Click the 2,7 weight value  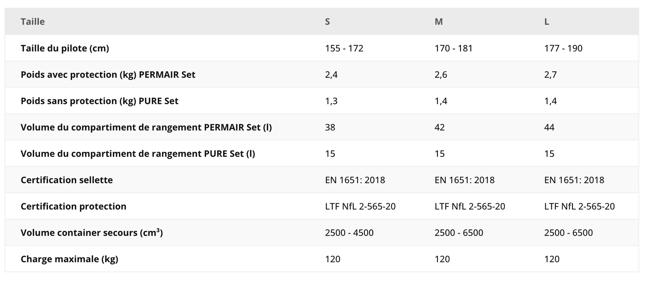[x=550, y=74]
